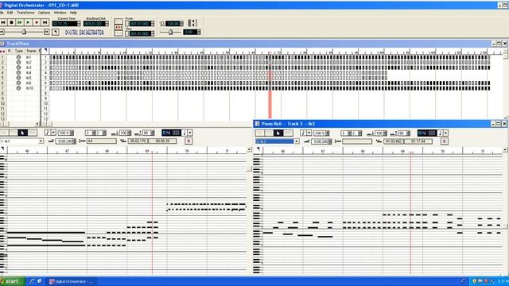Open the Windows start button
This screenshot has width=509, height=286.
(12, 281)
